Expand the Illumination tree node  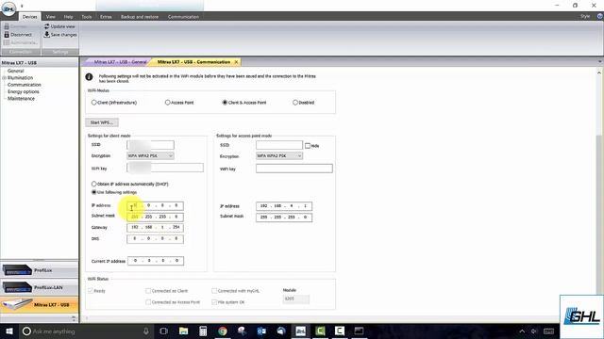(x=4, y=78)
